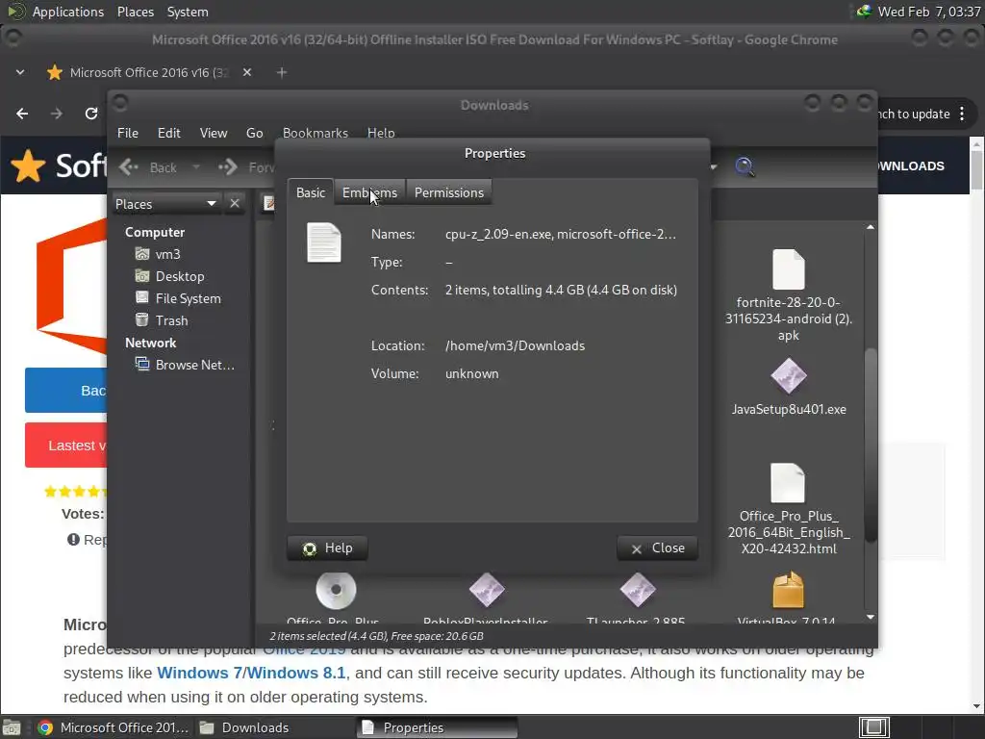Click the Softlay star logo
This screenshot has height=739, width=985.
[x=28, y=166]
